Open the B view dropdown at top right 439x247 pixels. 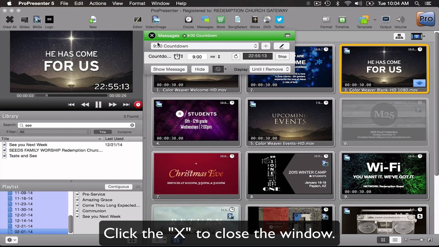click(418, 36)
